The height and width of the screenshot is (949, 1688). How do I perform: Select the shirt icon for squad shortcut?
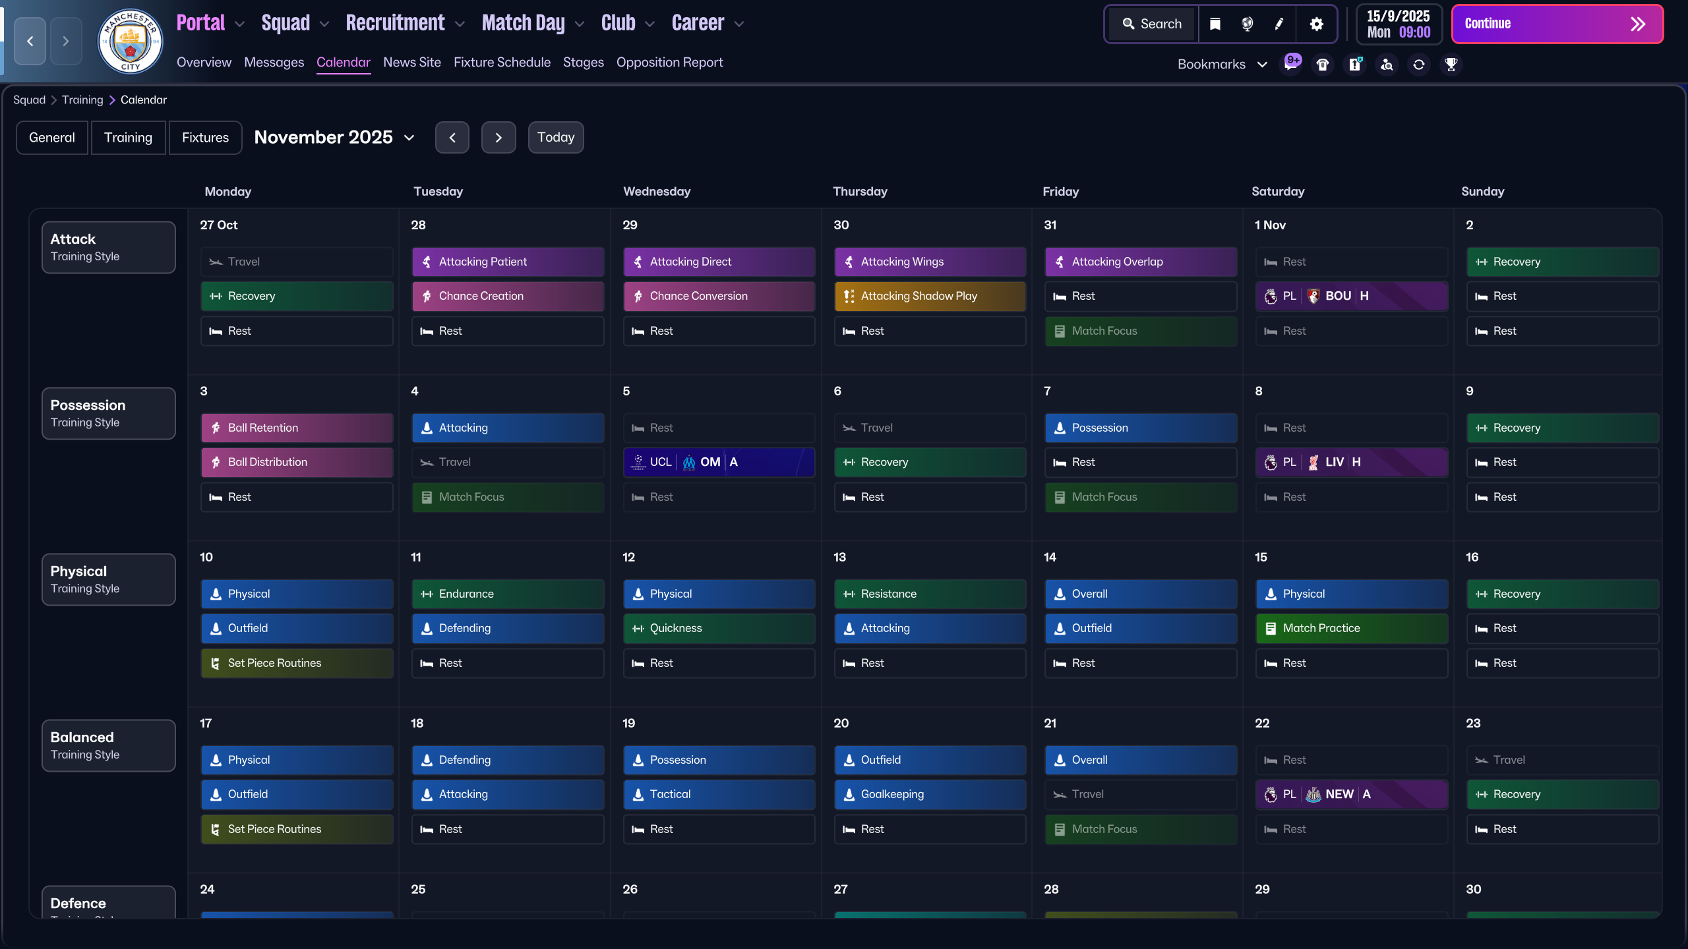tap(1323, 64)
